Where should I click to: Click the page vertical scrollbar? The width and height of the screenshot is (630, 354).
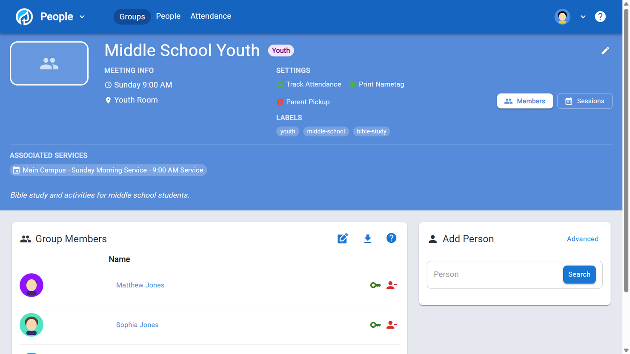[x=626, y=151]
